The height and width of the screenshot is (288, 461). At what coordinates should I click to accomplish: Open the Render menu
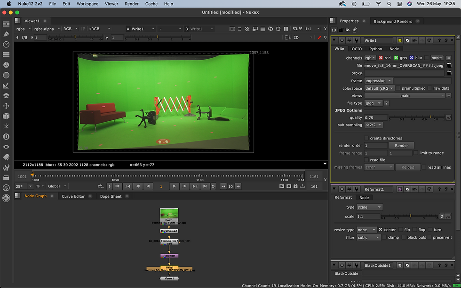pyautogui.click(x=131, y=4)
